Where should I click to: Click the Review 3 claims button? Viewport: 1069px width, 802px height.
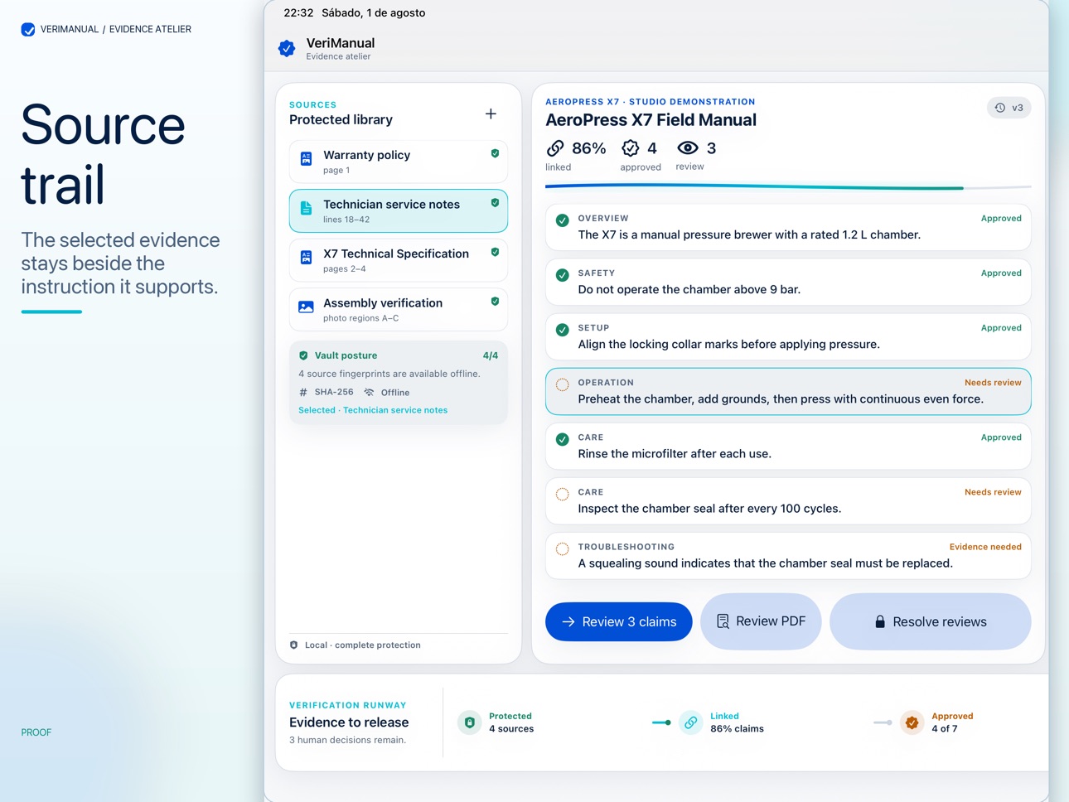tap(619, 621)
